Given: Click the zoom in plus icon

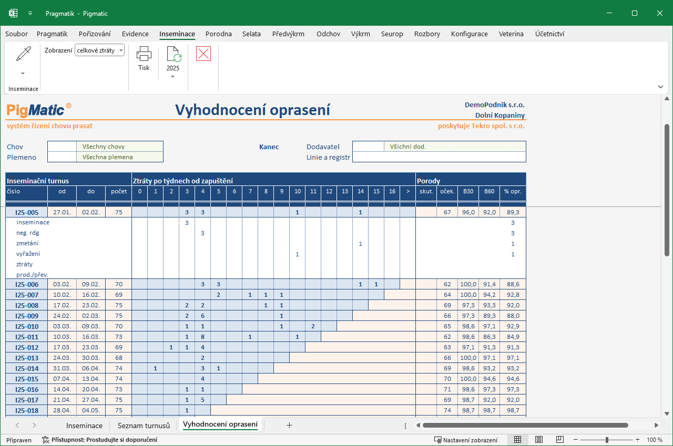Looking at the screenshot, I should (x=638, y=440).
